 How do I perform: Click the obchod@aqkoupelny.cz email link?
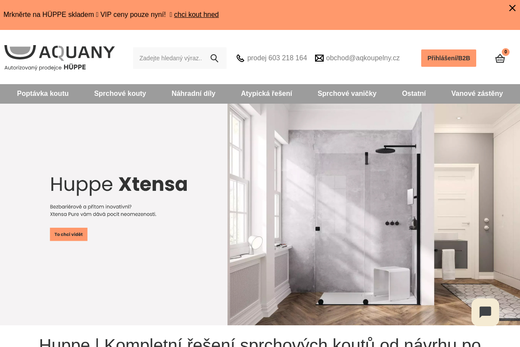coord(363,58)
